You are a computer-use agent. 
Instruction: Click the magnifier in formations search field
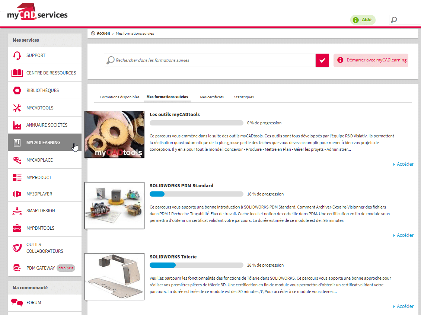point(110,60)
